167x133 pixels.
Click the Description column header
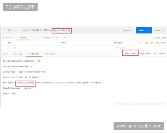tap(119, 43)
